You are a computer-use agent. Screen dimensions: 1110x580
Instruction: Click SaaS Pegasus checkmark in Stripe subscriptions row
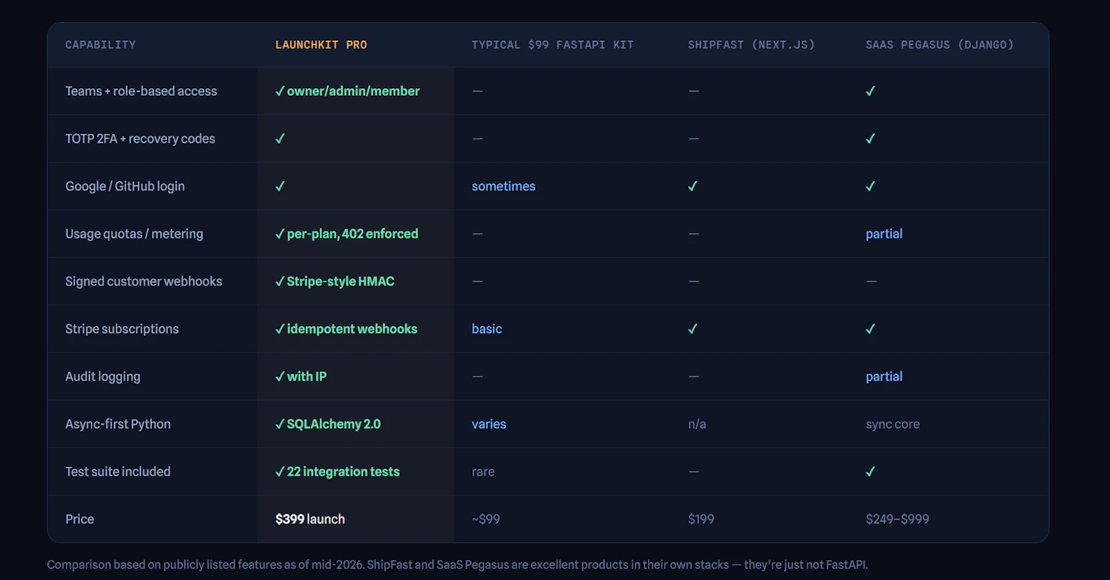tap(870, 329)
